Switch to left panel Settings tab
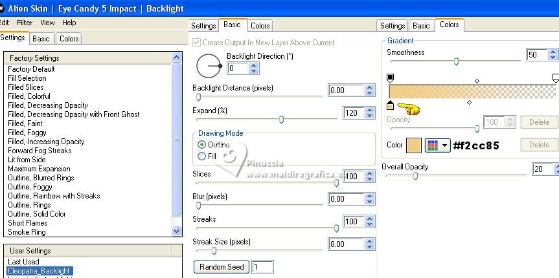The height and width of the screenshot is (278, 559). pos(13,37)
